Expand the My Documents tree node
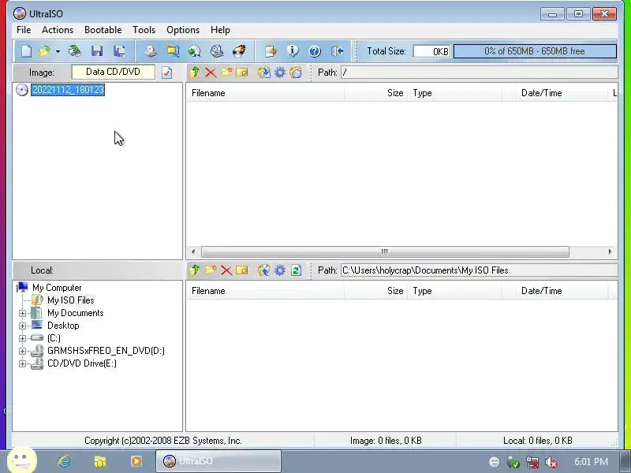The width and height of the screenshot is (631, 473). coord(23,313)
